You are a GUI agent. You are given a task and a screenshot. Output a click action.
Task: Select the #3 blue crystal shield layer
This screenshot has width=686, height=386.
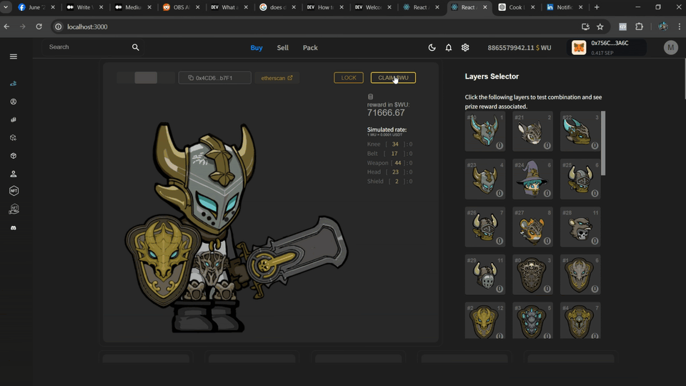(532, 320)
